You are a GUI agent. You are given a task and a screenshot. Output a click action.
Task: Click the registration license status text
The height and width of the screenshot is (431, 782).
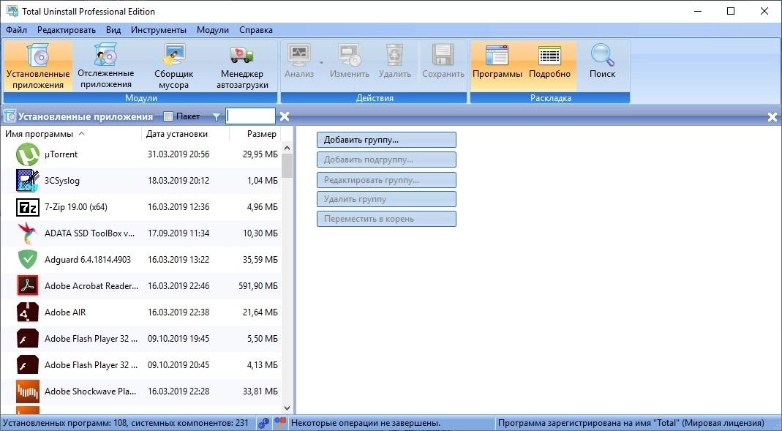pos(631,423)
